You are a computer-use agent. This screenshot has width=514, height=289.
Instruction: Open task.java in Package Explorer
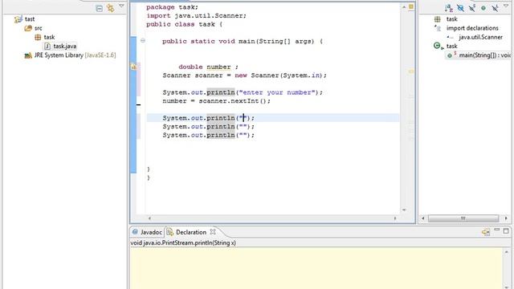click(64, 47)
